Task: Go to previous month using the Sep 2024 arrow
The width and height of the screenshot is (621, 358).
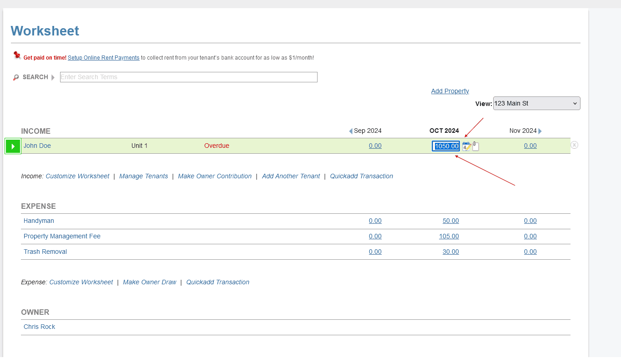Action: tap(351, 131)
